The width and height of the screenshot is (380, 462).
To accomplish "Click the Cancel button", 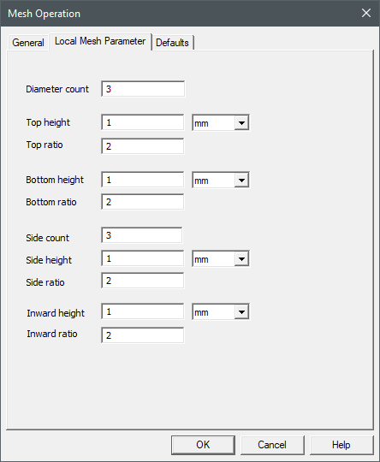I will point(272,445).
